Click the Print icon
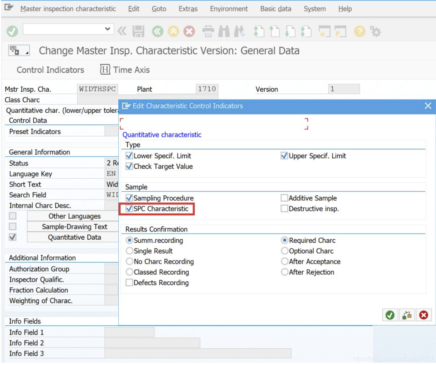 click(x=208, y=32)
